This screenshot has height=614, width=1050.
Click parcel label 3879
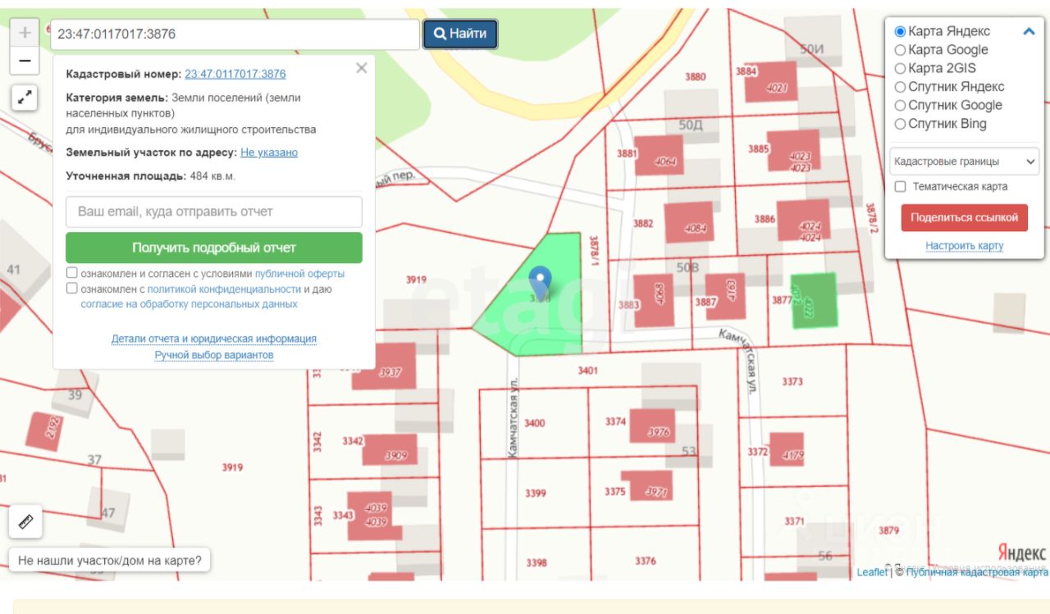[889, 530]
